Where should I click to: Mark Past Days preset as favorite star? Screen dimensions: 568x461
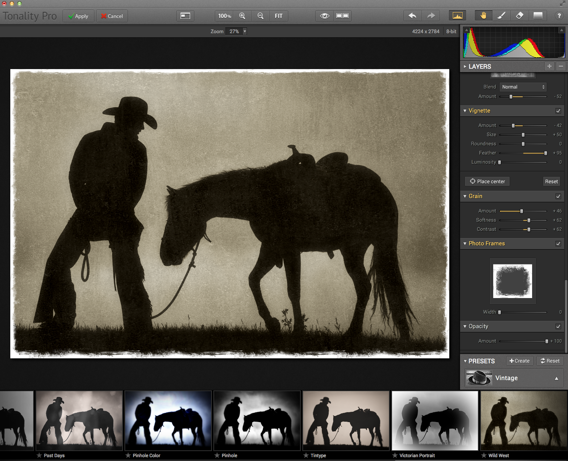39,455
